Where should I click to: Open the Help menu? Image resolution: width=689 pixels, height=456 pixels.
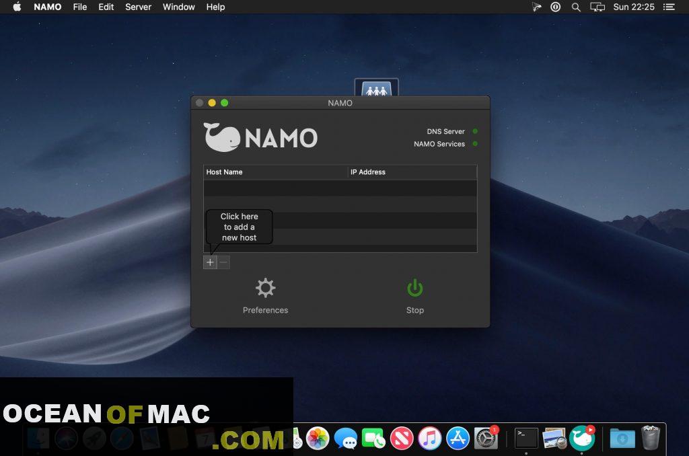point(215,7)
